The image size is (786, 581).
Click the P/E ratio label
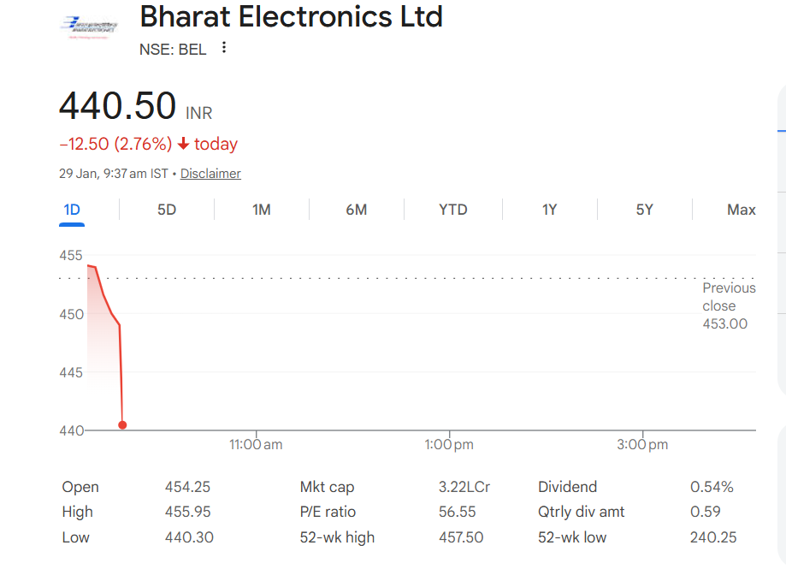328,512
